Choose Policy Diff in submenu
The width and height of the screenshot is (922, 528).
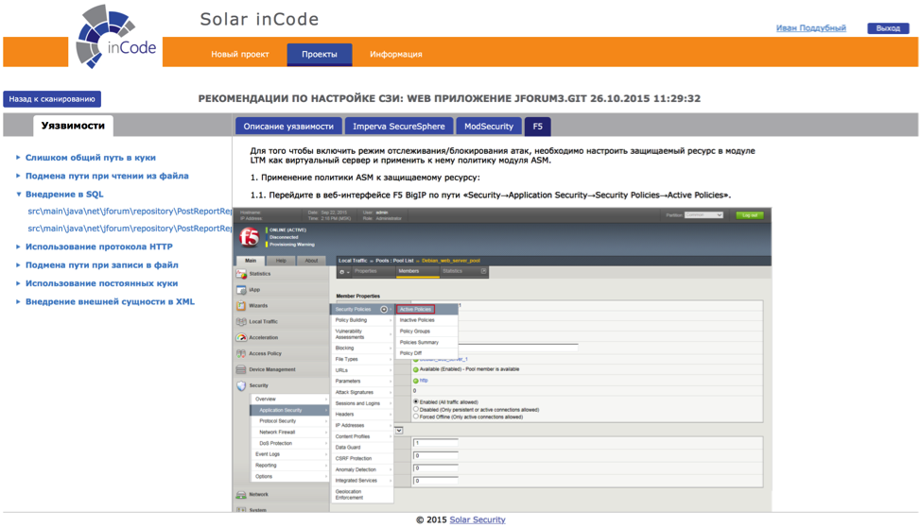coord(410,353)
